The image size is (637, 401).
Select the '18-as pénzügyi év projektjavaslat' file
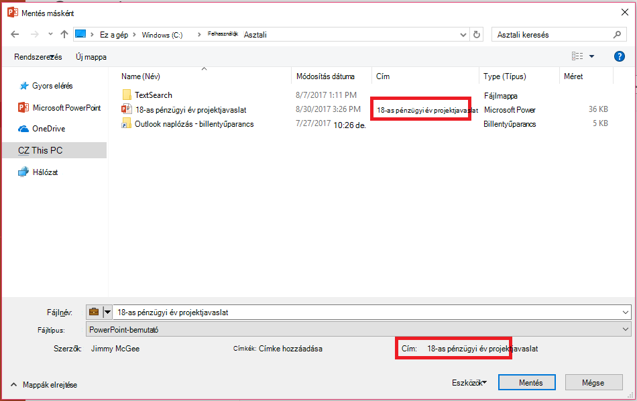tap(190, 110)
